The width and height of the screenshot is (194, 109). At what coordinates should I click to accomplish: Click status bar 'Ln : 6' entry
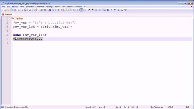coord(119,107)
